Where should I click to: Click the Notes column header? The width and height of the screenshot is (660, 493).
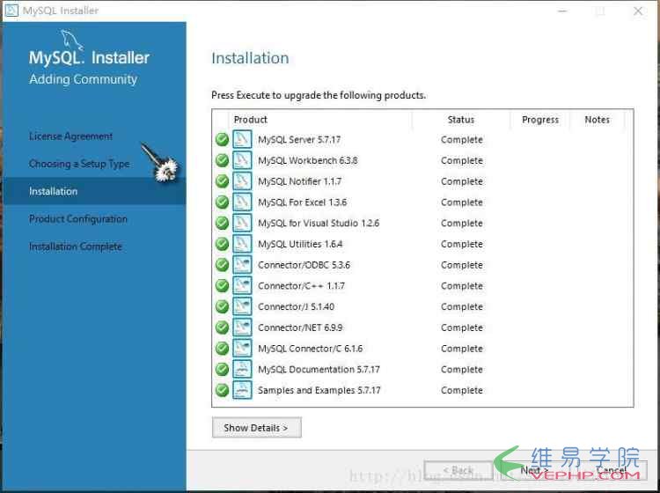point(597,120)
